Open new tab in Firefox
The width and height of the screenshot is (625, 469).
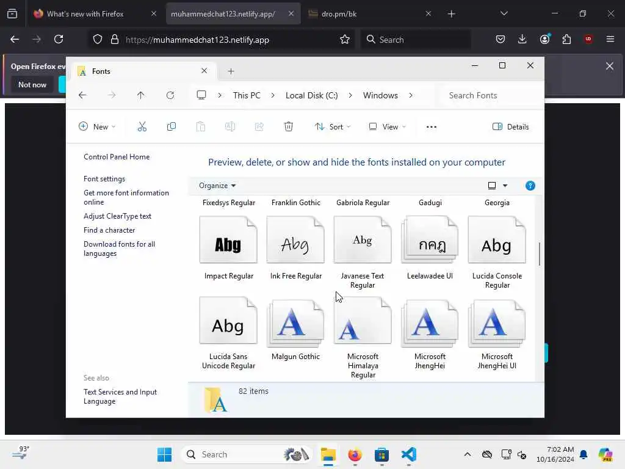click(451, 14)
